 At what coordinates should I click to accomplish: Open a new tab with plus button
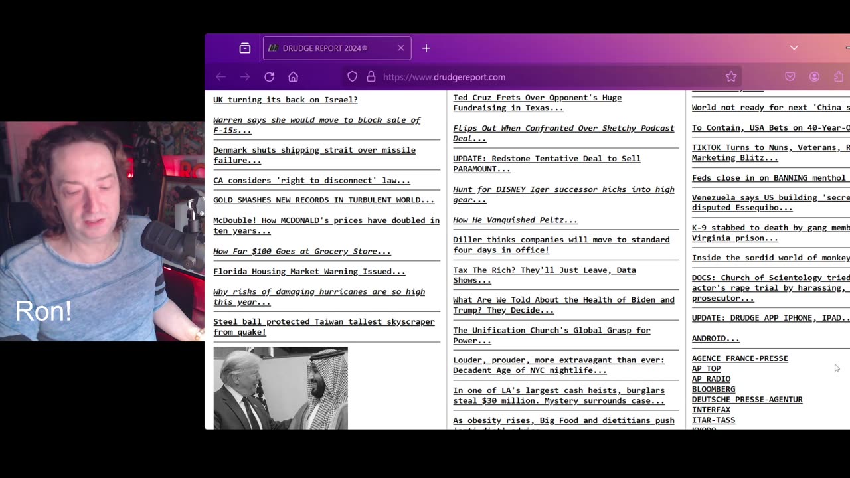click(426, 48)
